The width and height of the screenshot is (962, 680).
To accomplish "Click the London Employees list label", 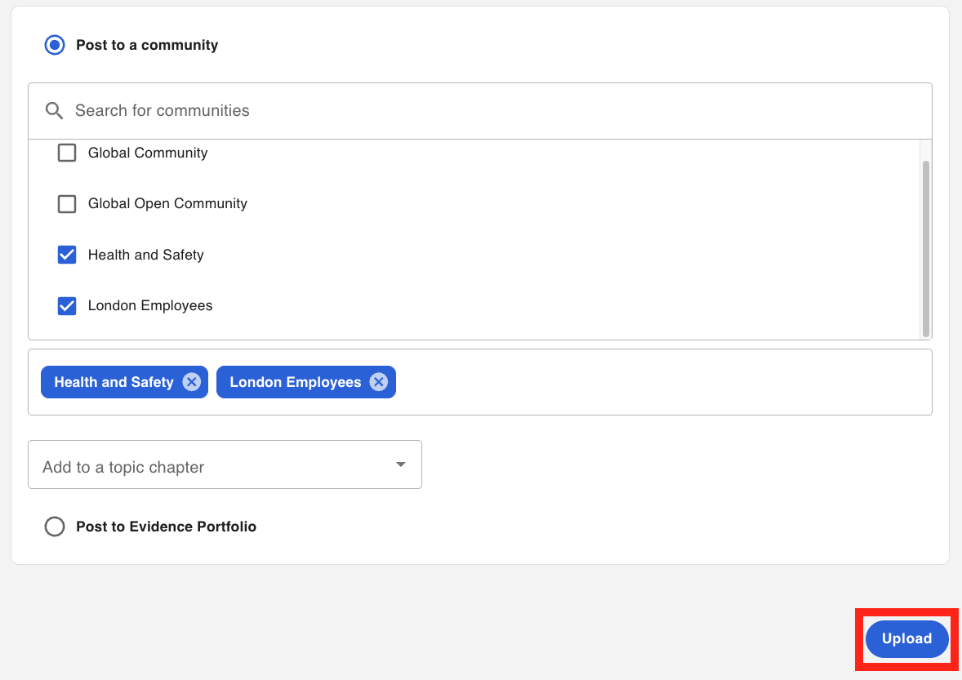I will [x=150, y=305].
